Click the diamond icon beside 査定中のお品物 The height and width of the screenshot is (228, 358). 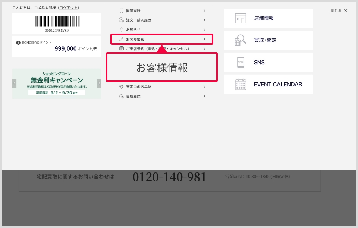pyautogui.click(x=121, y=87)
